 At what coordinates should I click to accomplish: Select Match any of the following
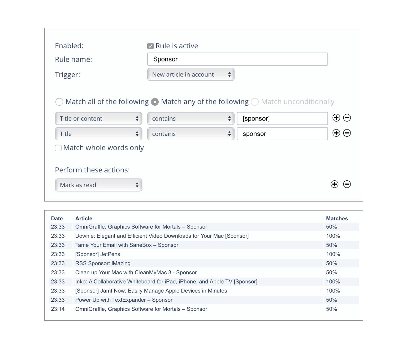click(x=155, y=102)
